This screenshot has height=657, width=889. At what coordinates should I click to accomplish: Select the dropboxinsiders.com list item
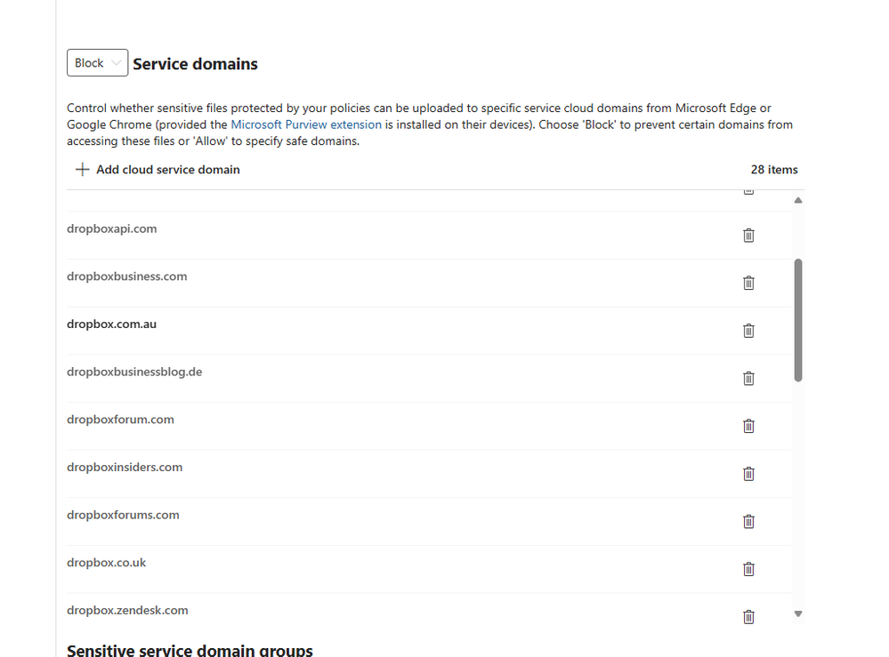coord(125,468)
